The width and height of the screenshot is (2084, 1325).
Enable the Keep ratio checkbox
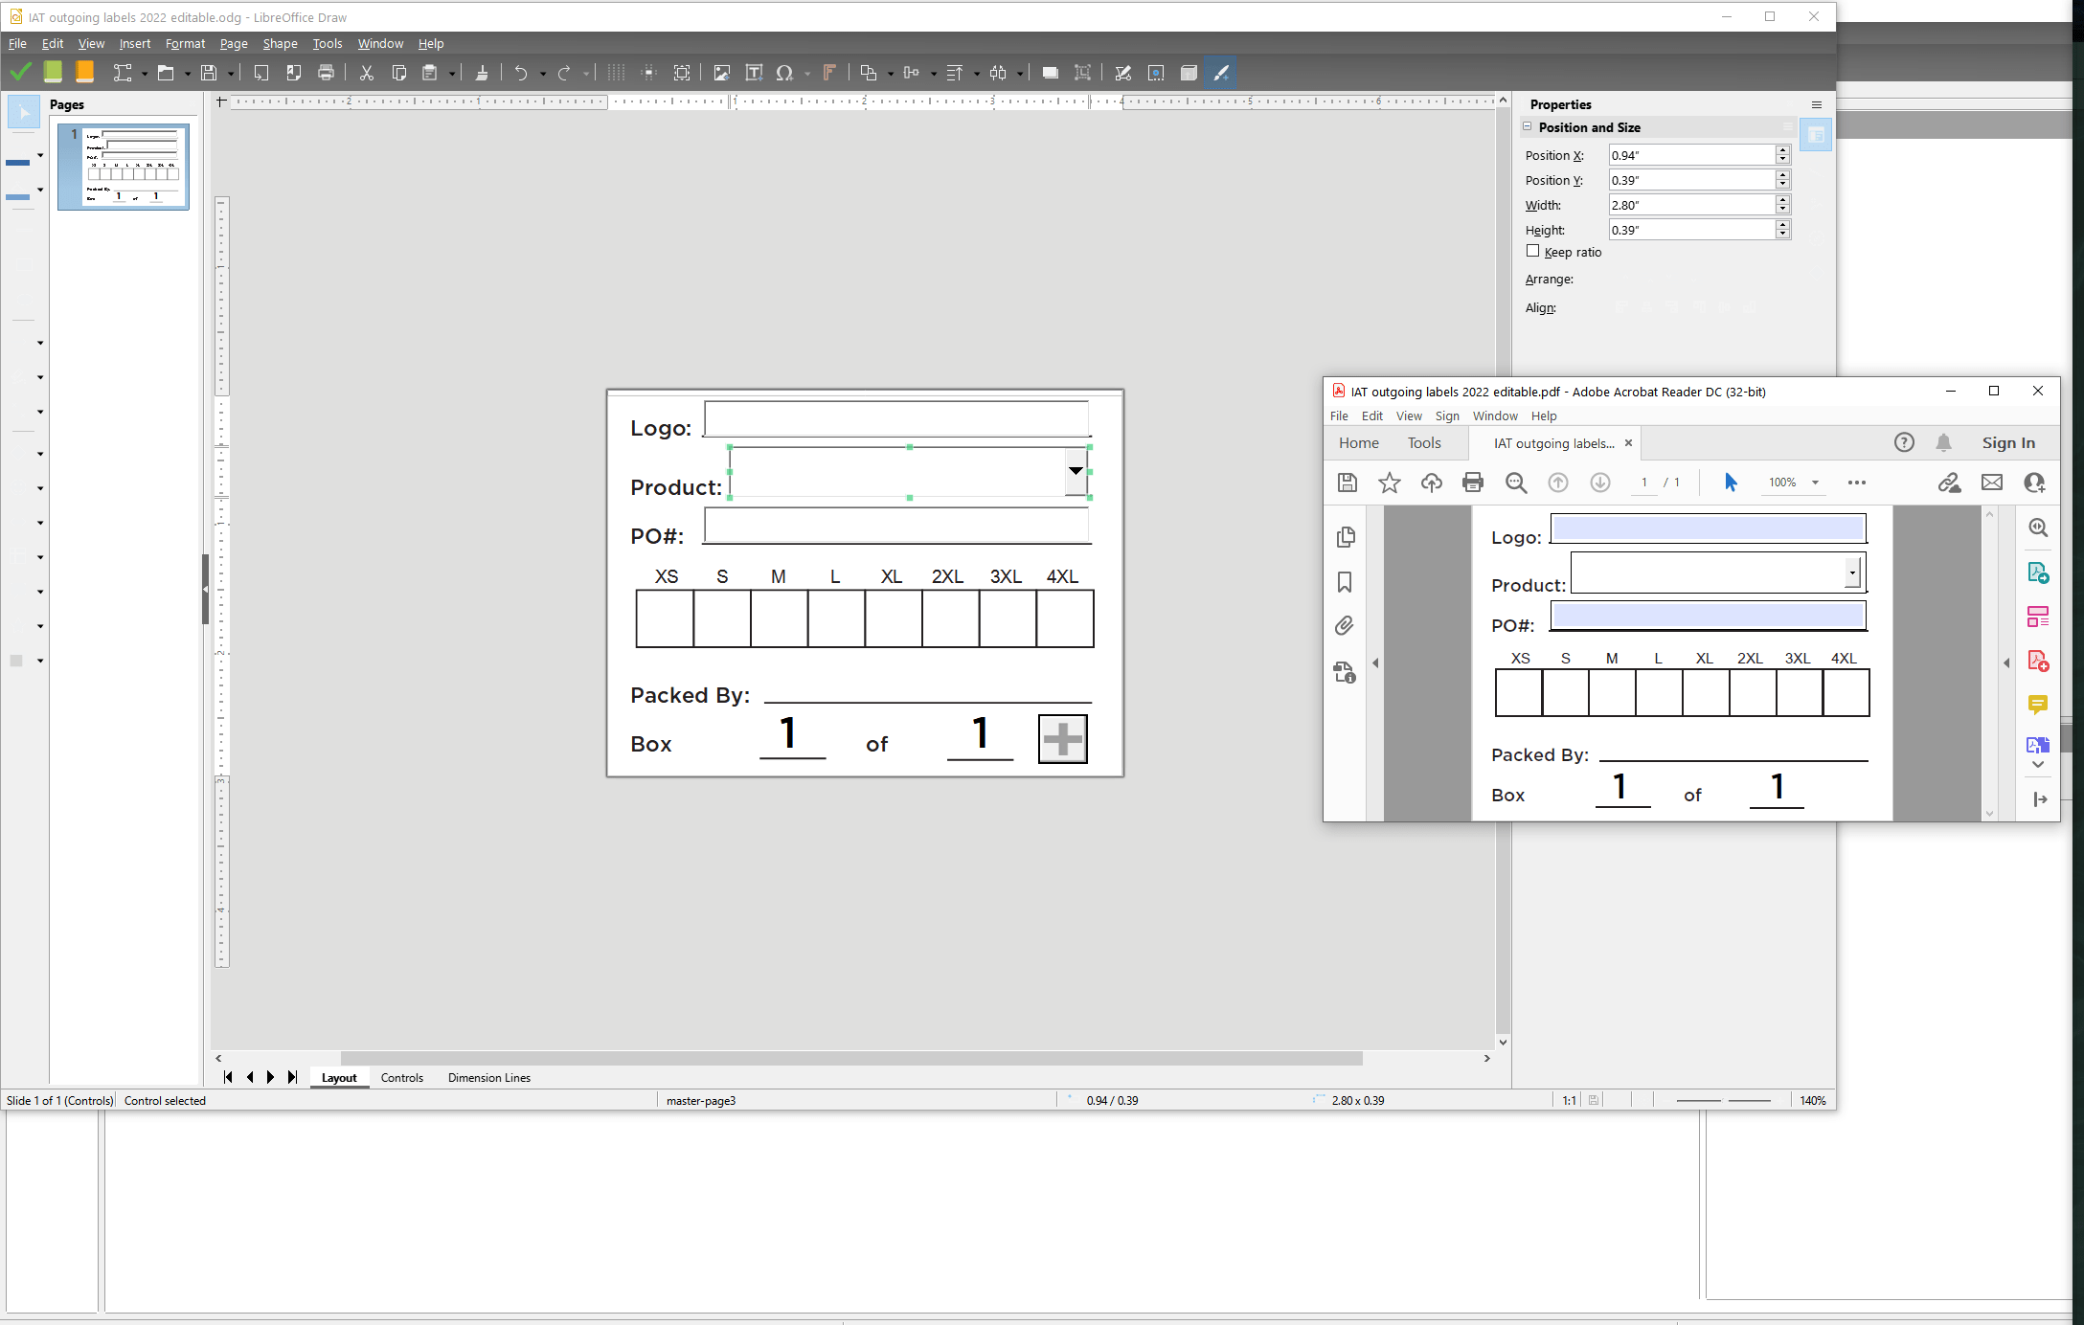pyautogui.click(x=1533, y=251)
